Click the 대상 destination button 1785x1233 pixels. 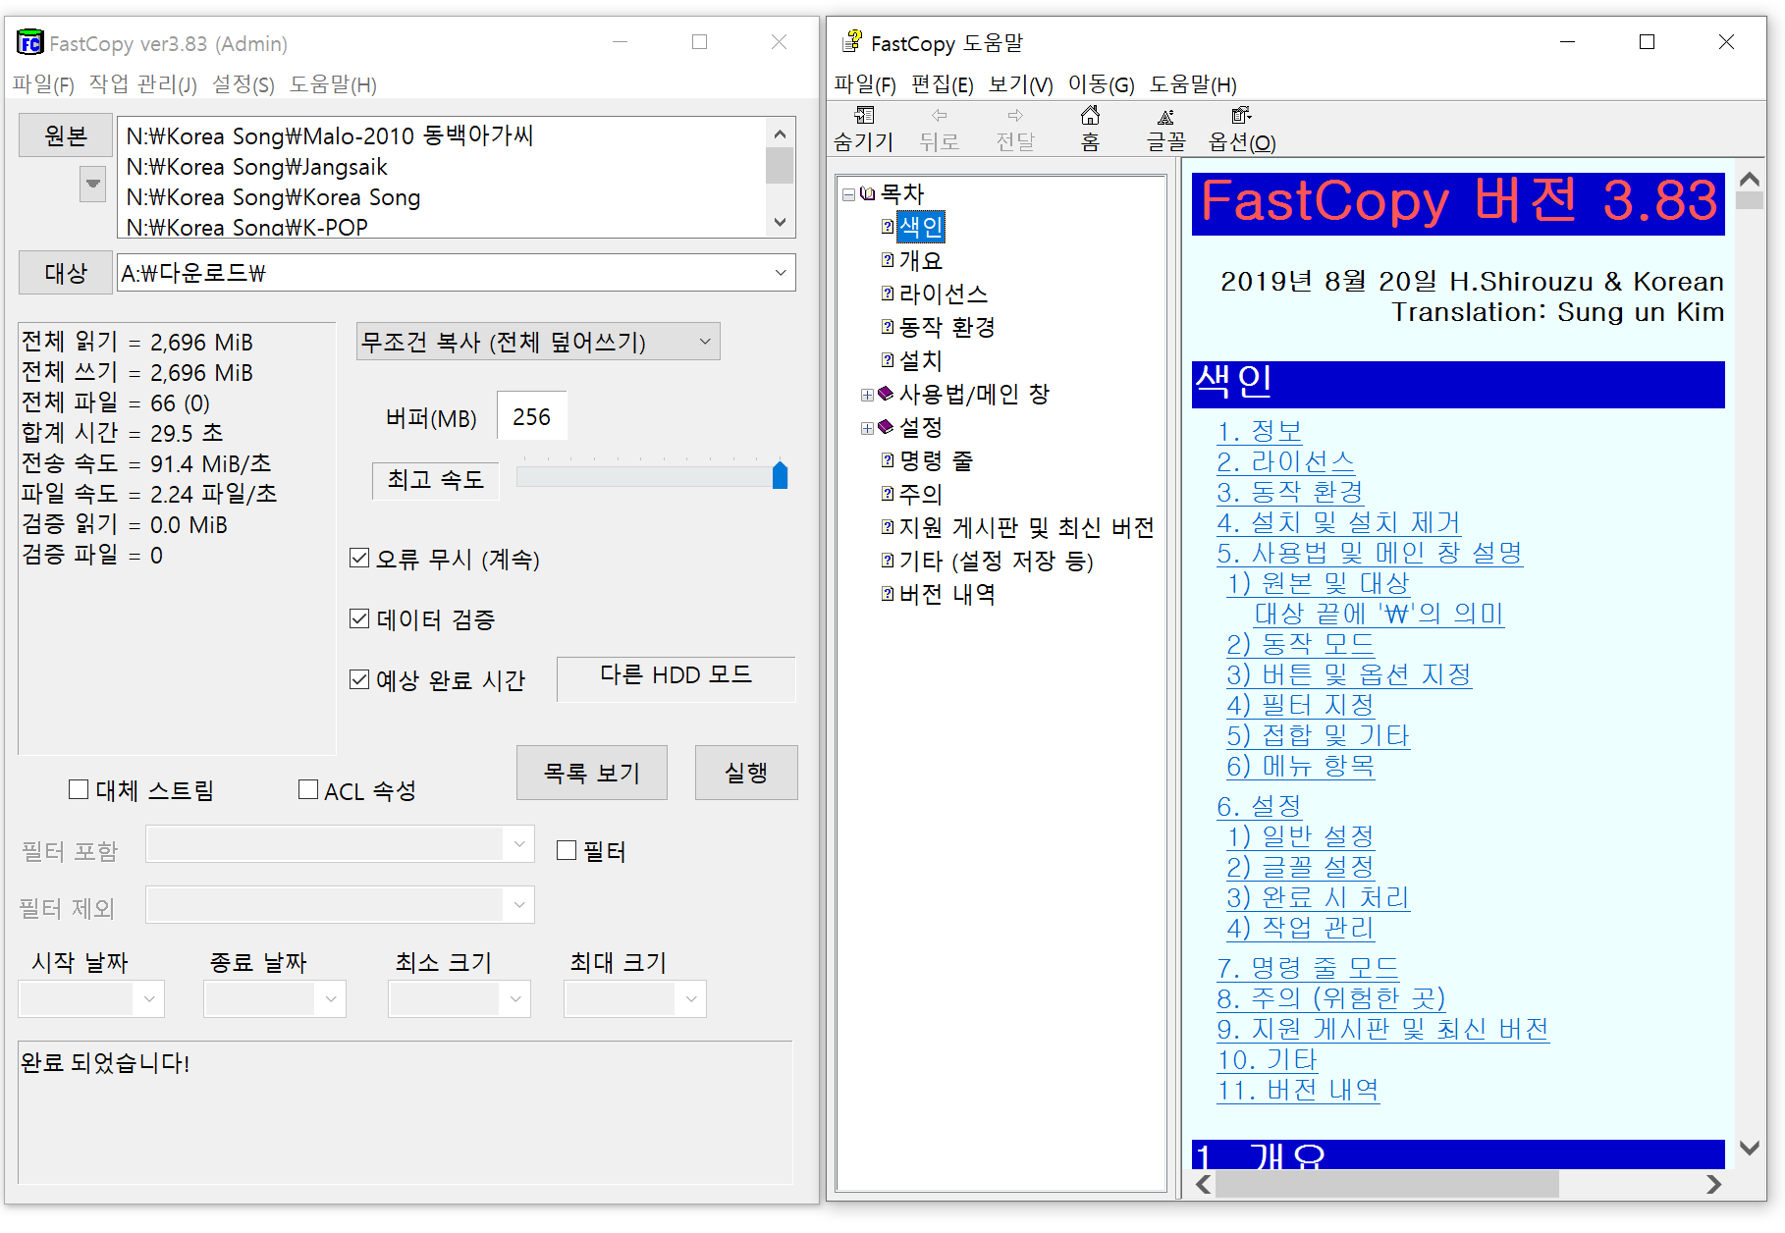tap(66, 273)
